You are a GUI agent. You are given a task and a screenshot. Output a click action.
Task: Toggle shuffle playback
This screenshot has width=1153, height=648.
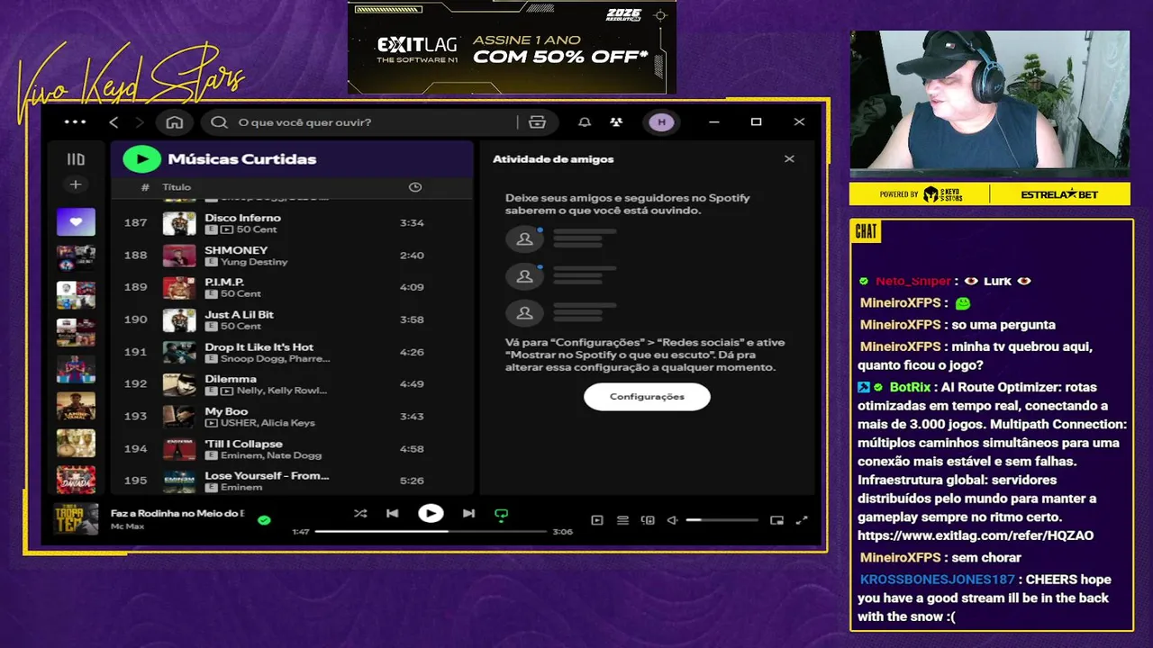point(360,513)
